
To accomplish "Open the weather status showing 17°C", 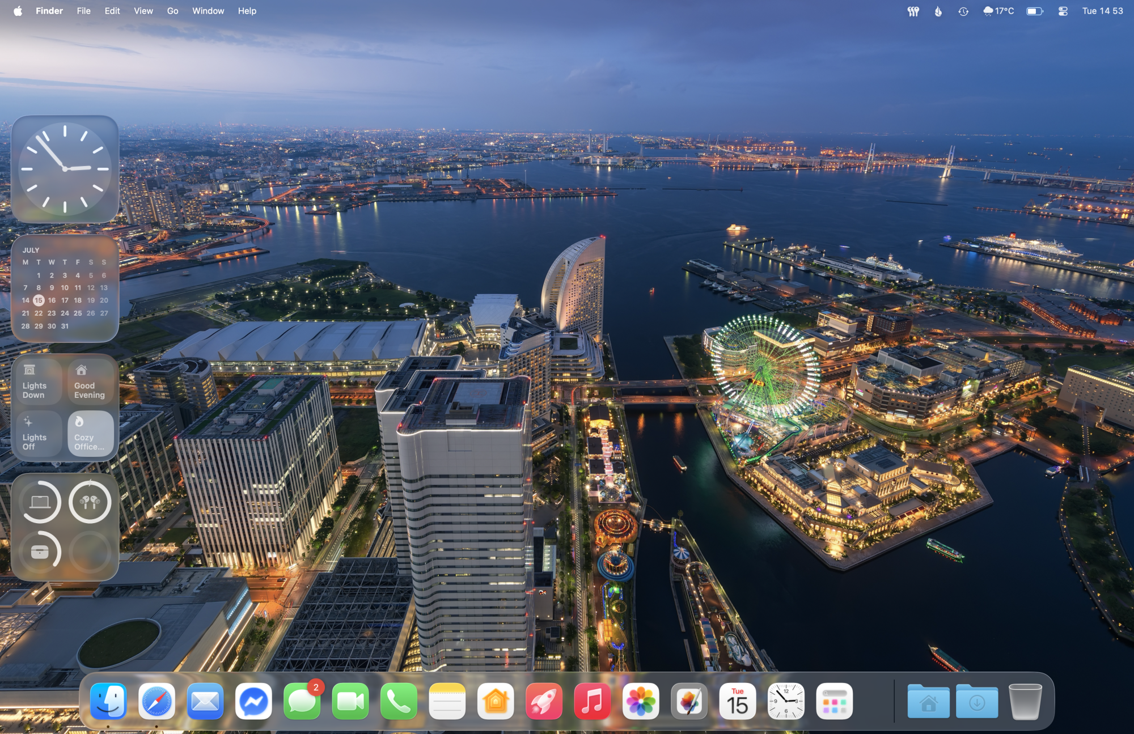I will click(x=999, y=11).
